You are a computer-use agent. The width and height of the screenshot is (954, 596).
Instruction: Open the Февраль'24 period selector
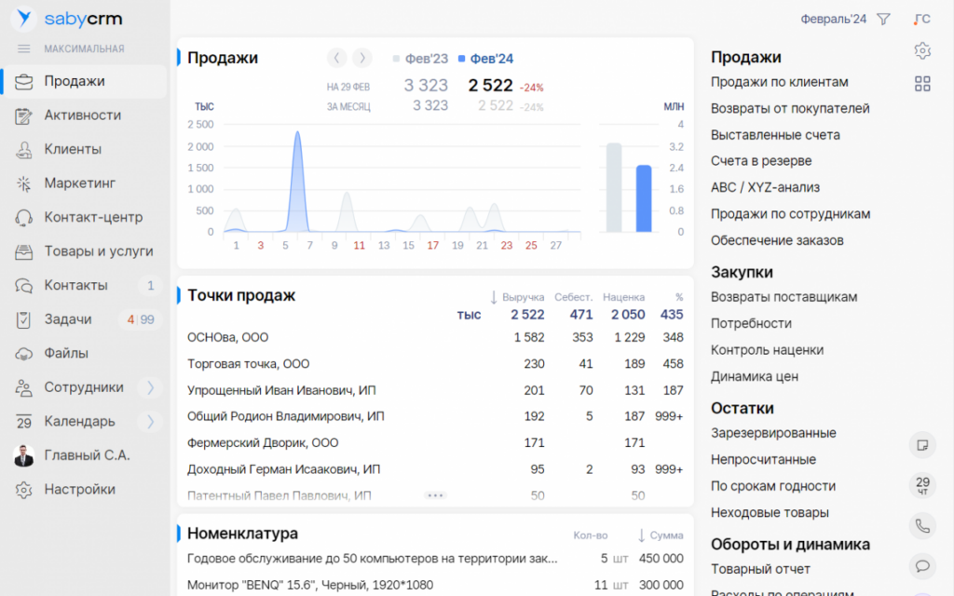(833, 20)
